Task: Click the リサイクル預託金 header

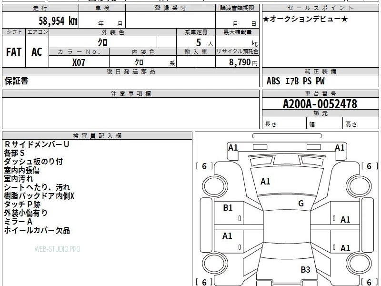Action: (237, 51)
